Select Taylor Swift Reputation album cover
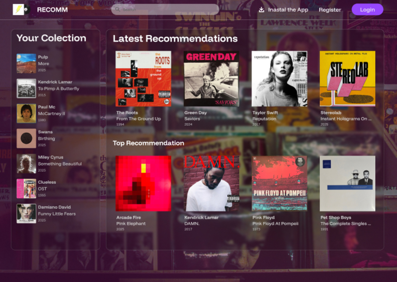This screenshot has height=282, width=397. point(280,79)
